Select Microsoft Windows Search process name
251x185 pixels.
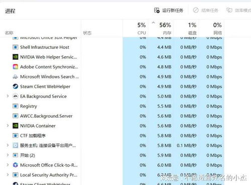[x=49, y=76]
